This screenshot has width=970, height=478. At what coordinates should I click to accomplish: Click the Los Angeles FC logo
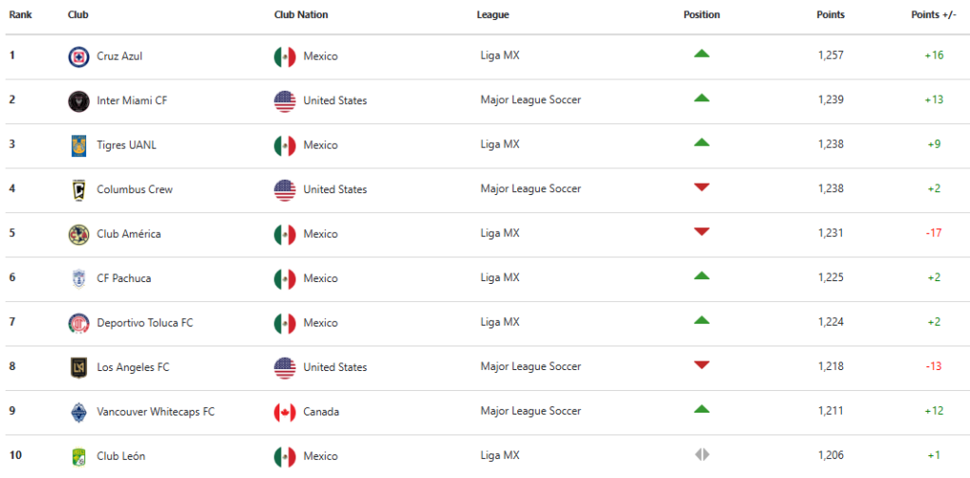79,368
